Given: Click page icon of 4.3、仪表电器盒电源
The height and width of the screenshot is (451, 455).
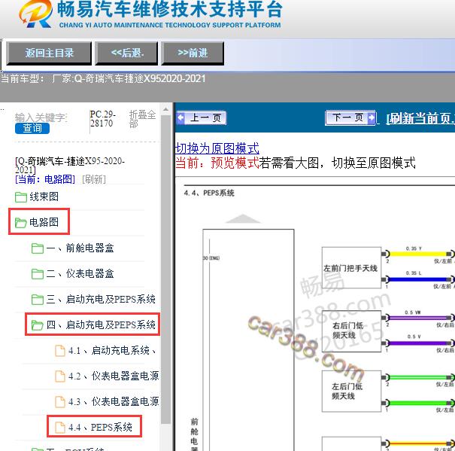Looking at the screenshot, I should [x=60, y=401].
